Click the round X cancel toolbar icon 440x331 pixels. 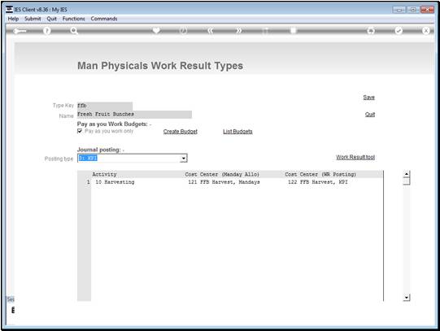[425, 31]
